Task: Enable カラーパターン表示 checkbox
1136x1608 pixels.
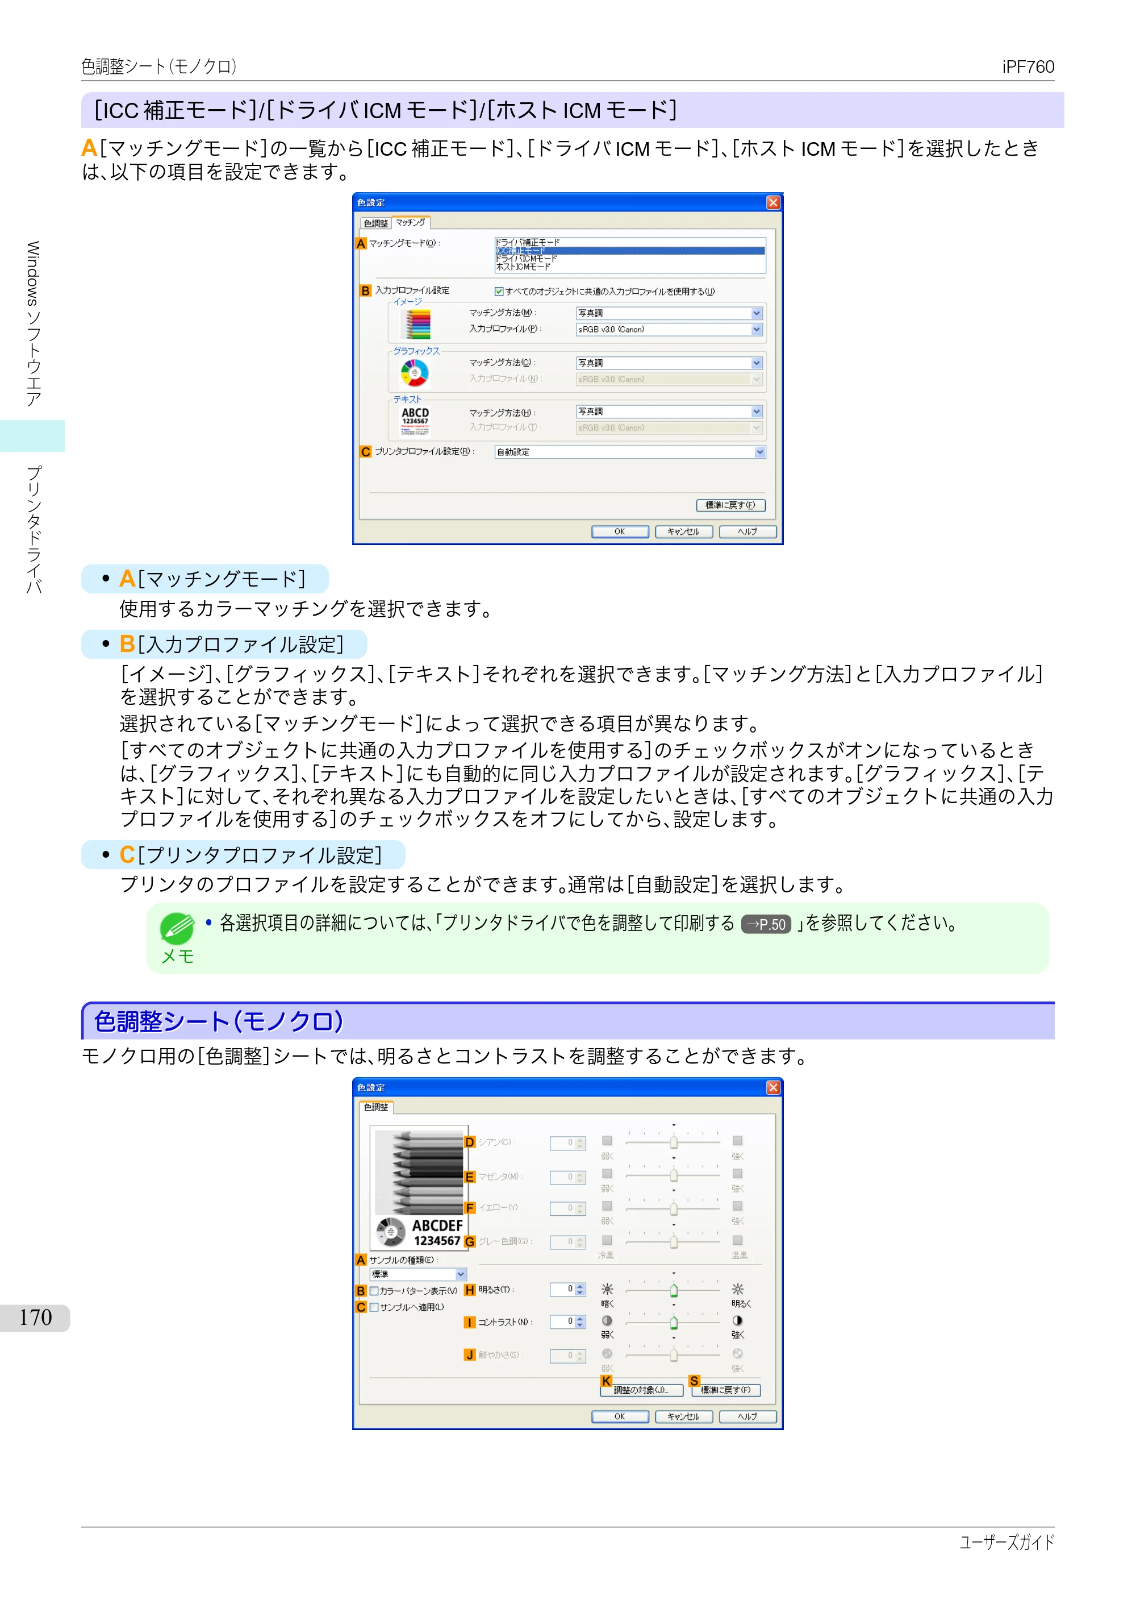Action: coord(374,1291)
